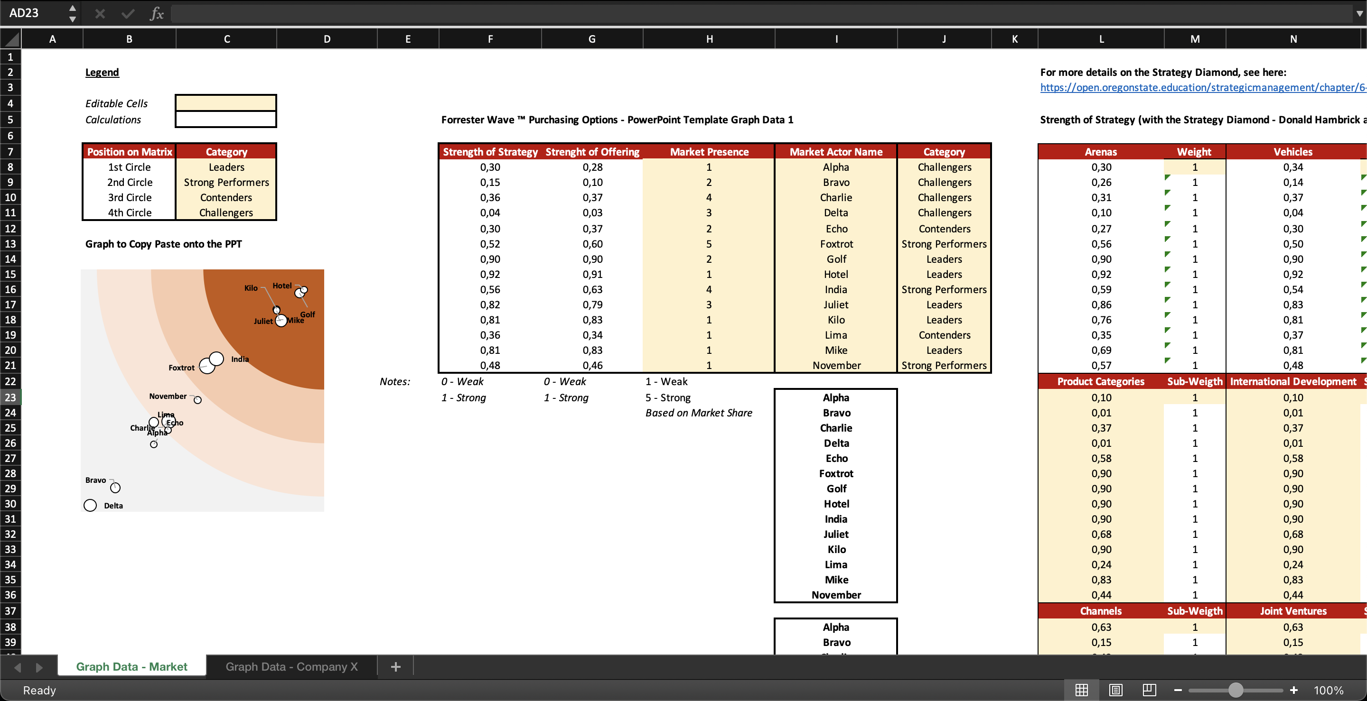This screenshot has height=701, width=1367.
Task: Select the 'Product Categories' header cell
Action: click(1101, 381)
